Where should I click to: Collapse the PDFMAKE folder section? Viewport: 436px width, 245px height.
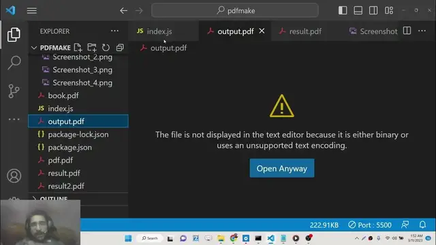point(34,48)
